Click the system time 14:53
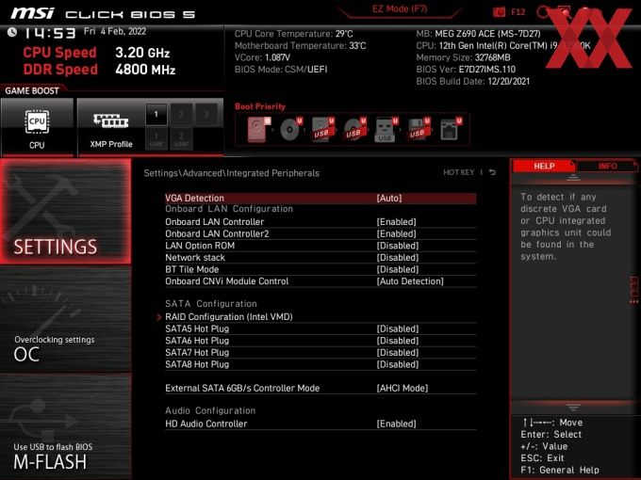This screenshot has width=641, height=480. coord(49,33)
